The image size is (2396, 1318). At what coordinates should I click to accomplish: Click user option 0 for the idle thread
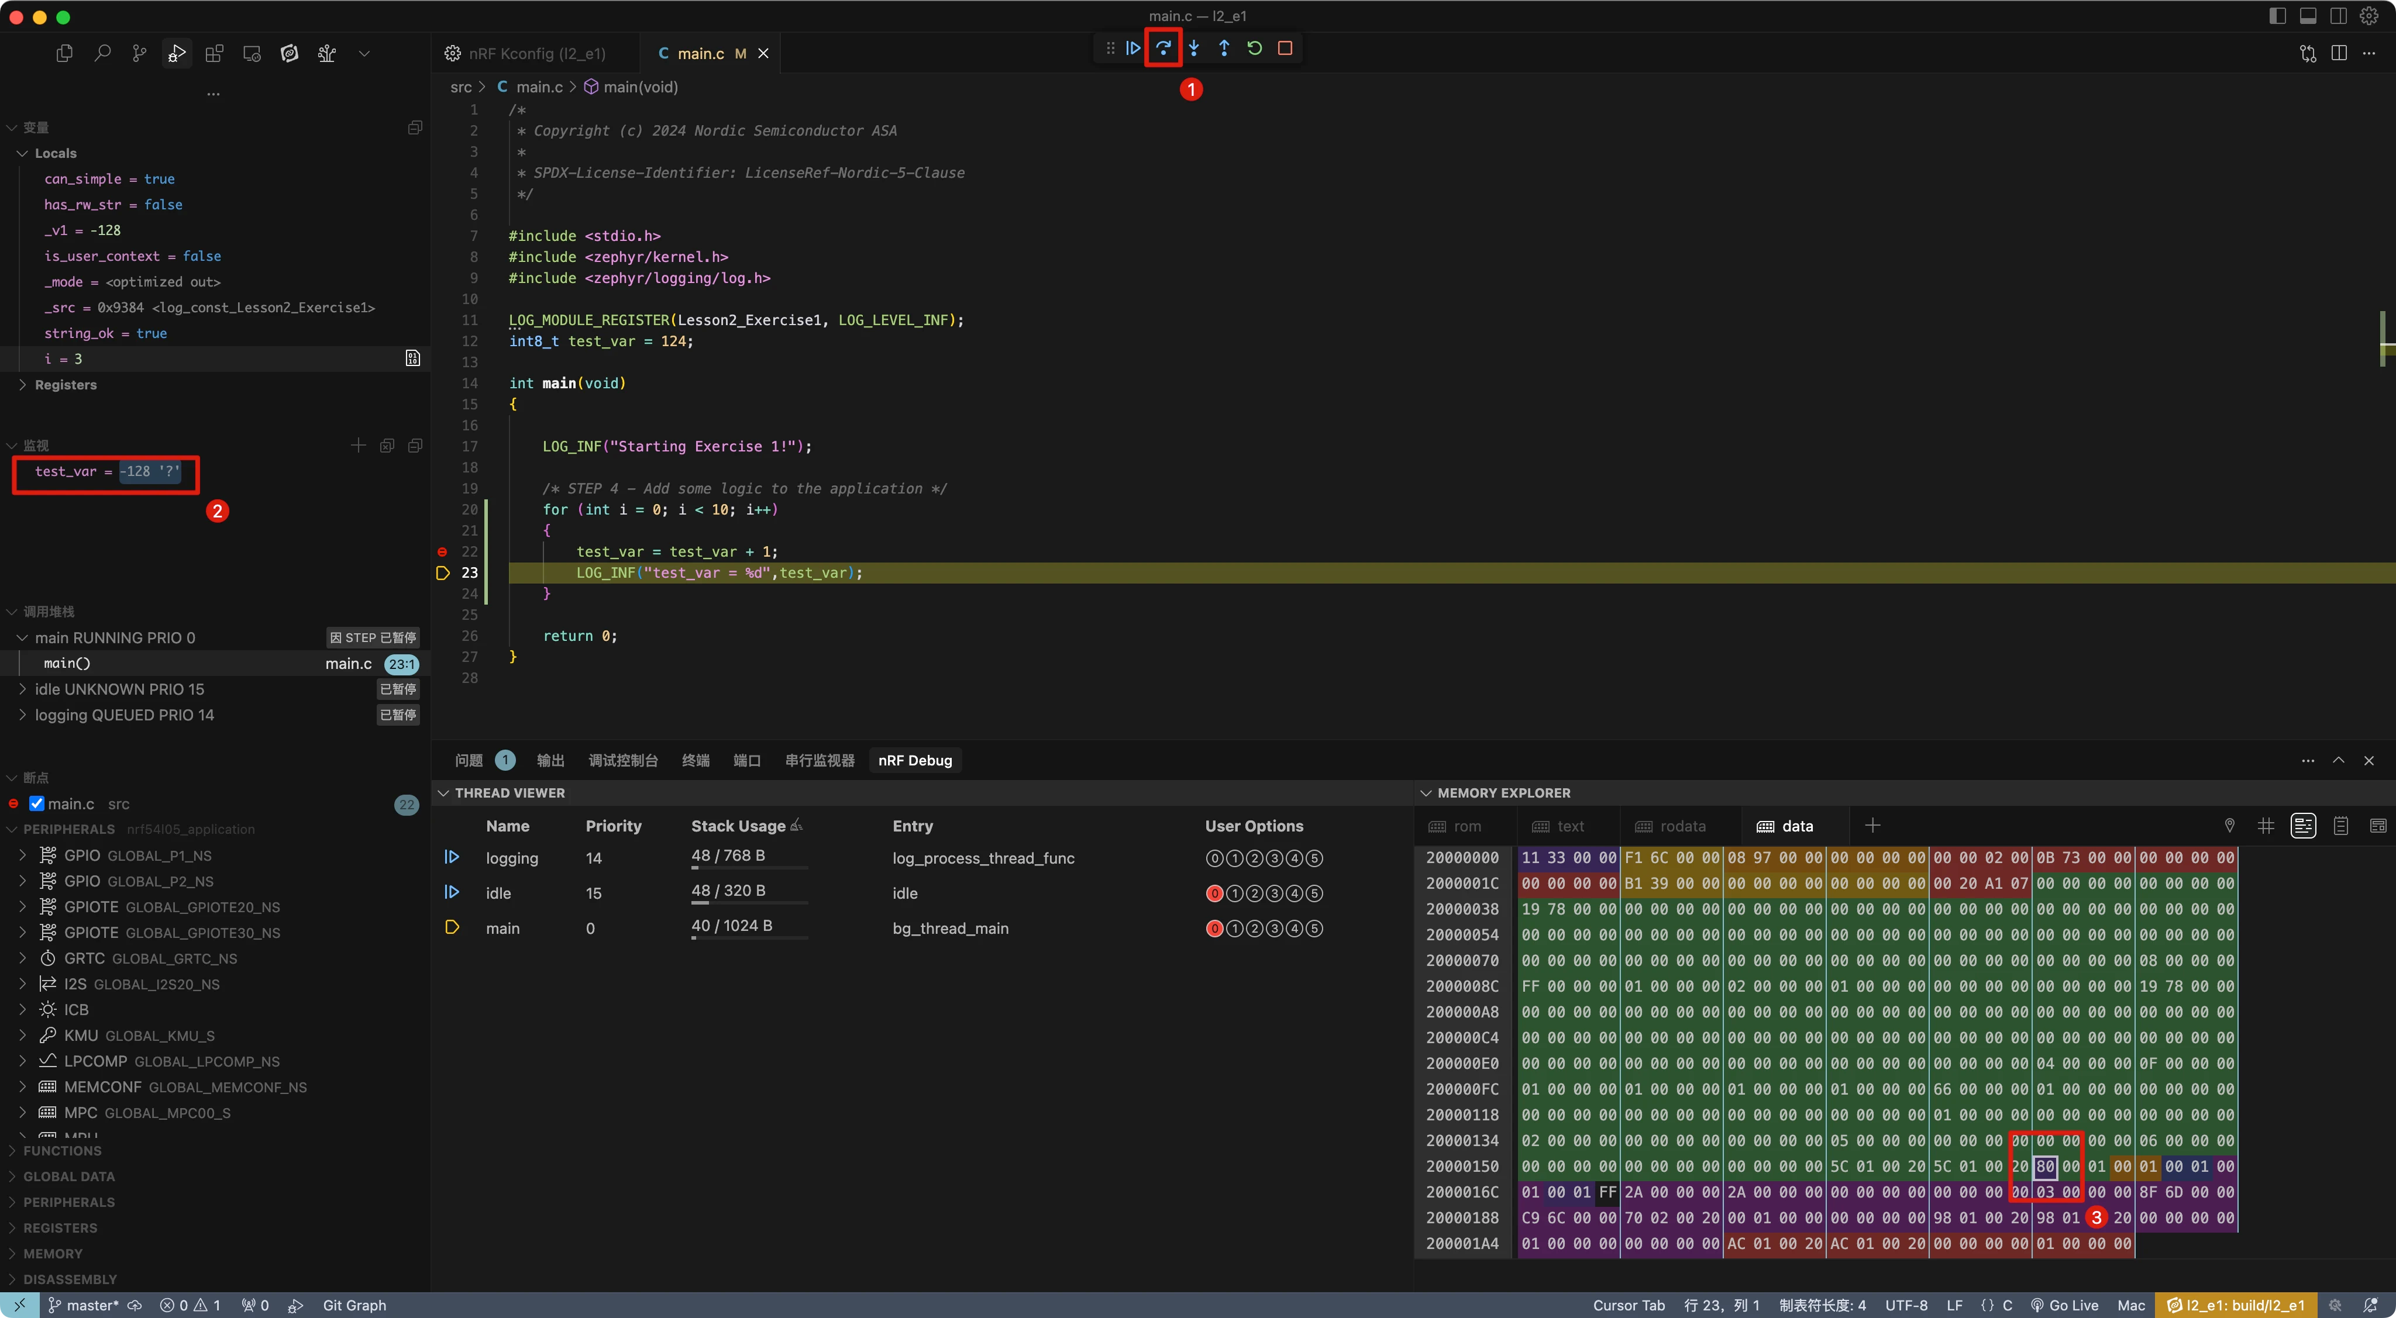1214,893
